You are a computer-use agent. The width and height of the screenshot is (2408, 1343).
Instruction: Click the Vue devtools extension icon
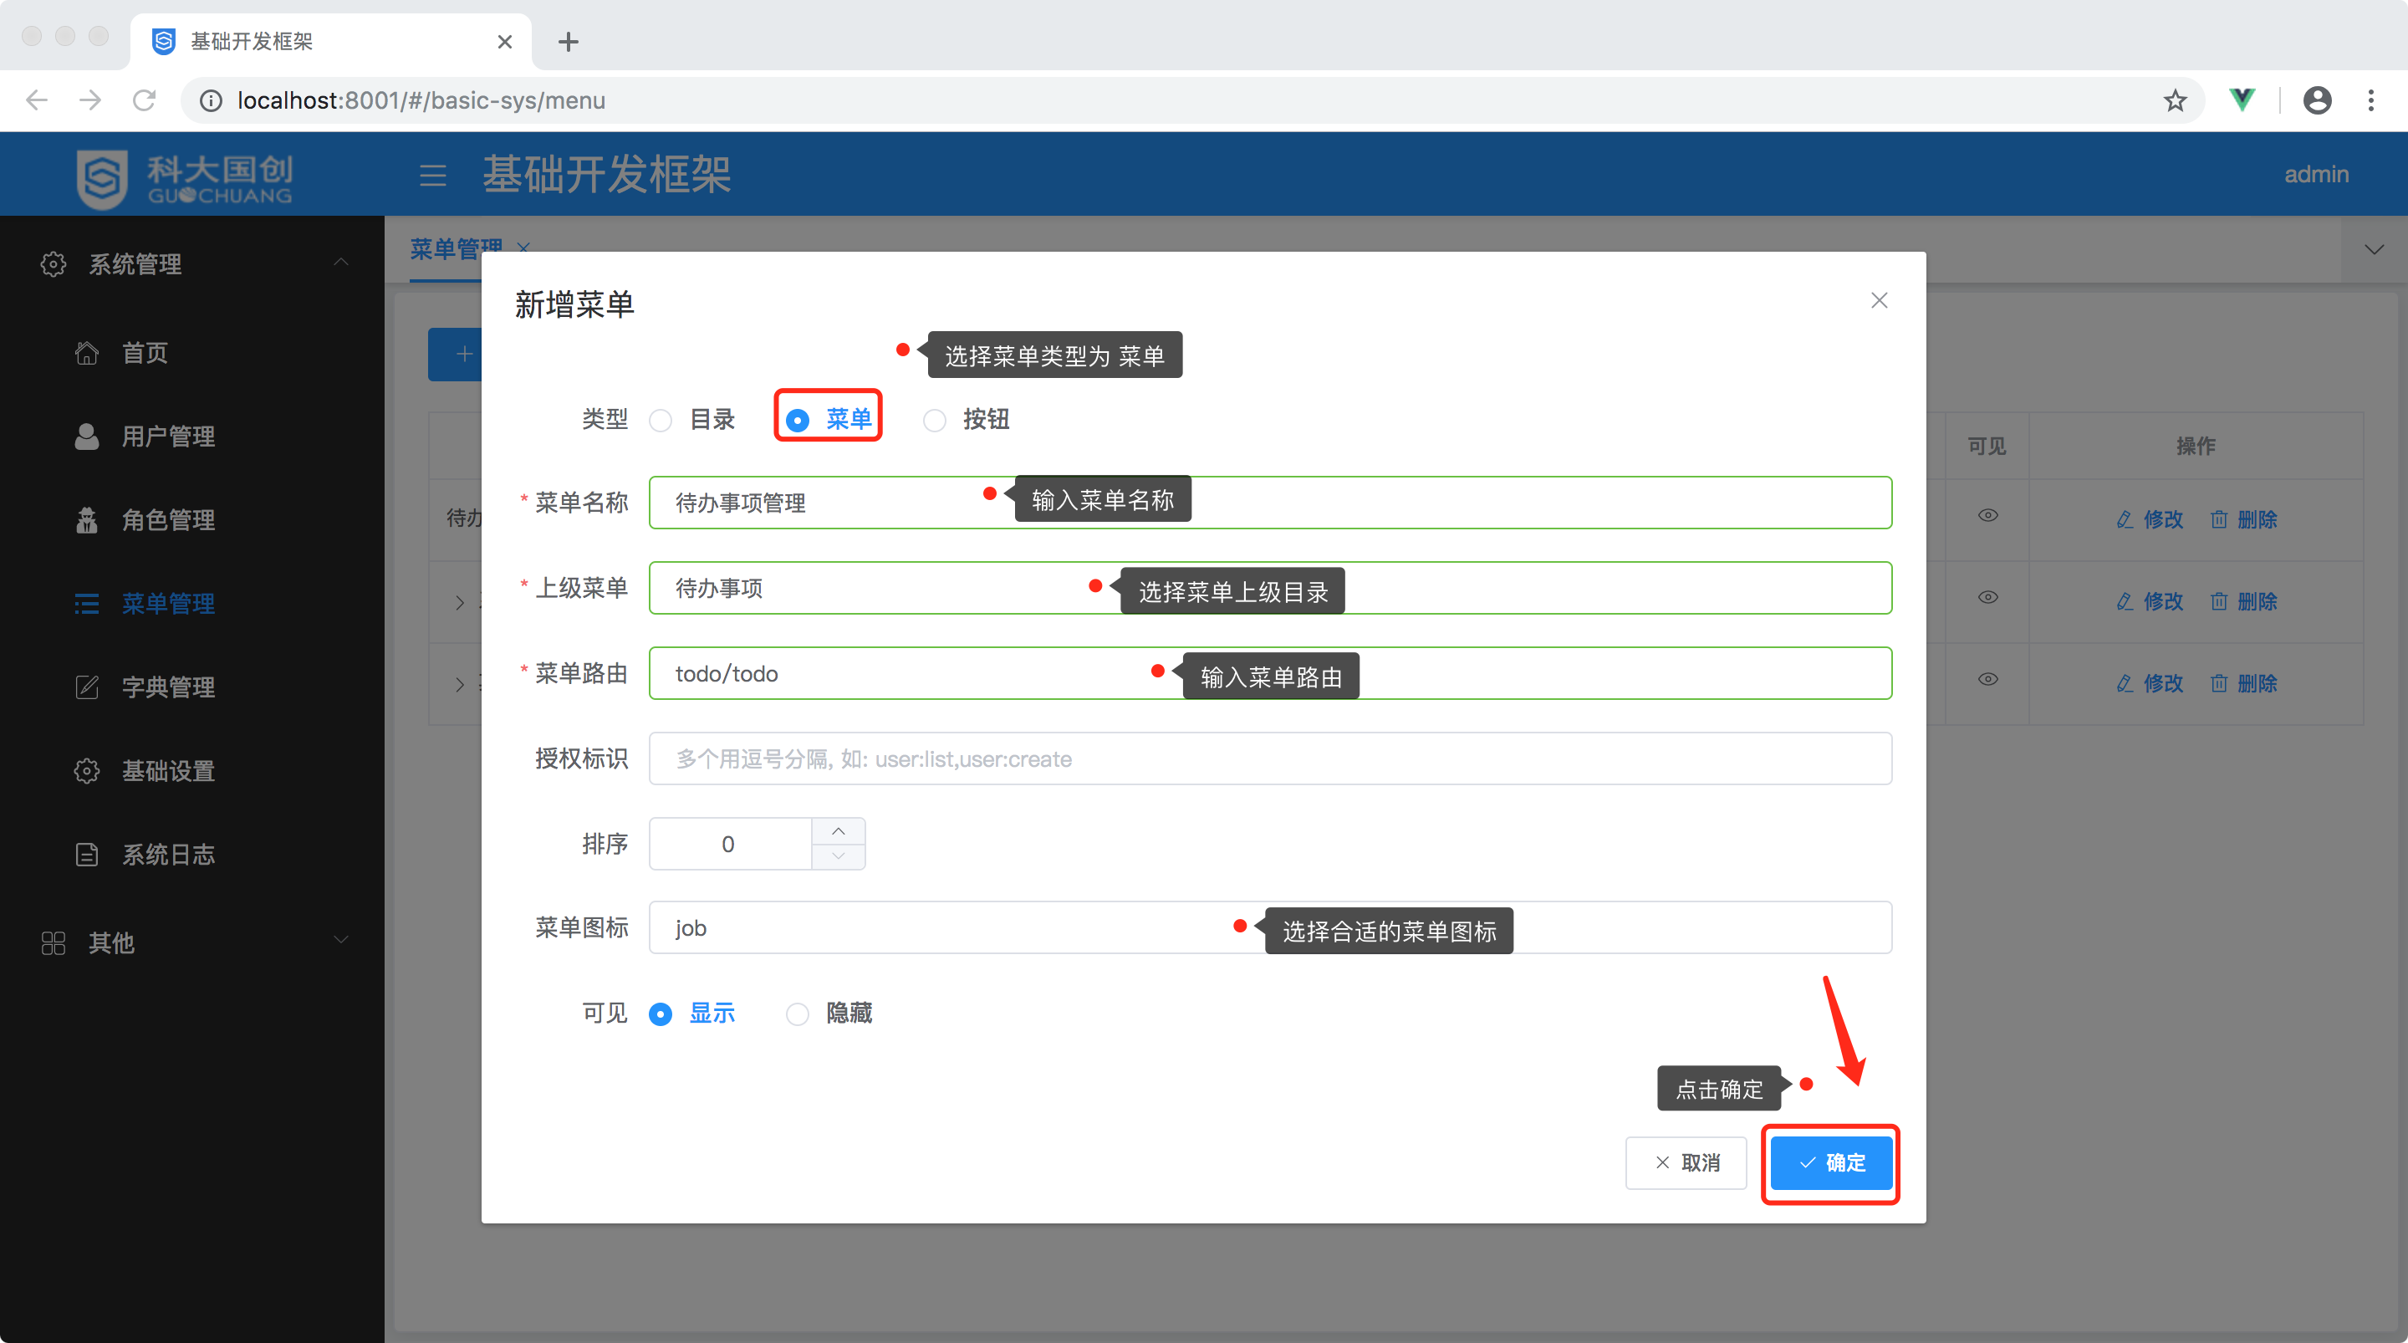[2242, 100]
